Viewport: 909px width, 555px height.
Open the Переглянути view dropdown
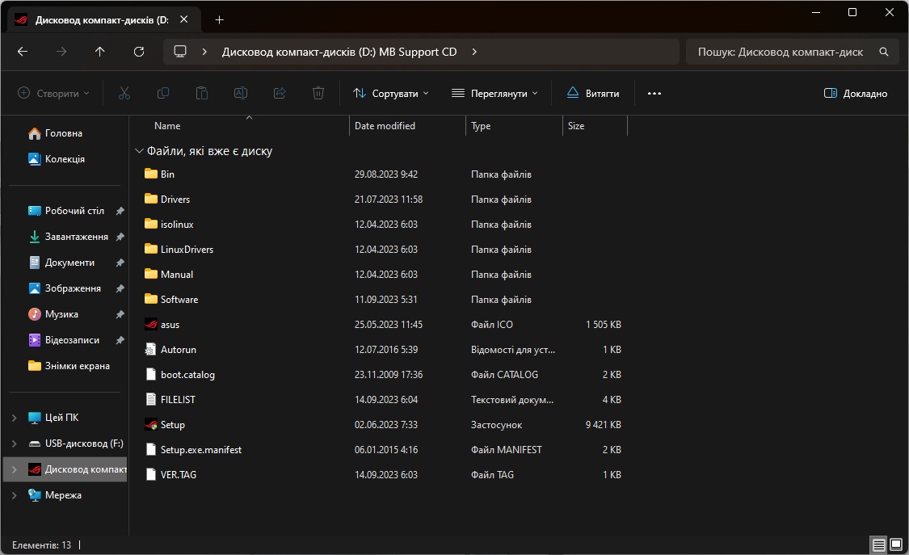[x=494, y=94]
